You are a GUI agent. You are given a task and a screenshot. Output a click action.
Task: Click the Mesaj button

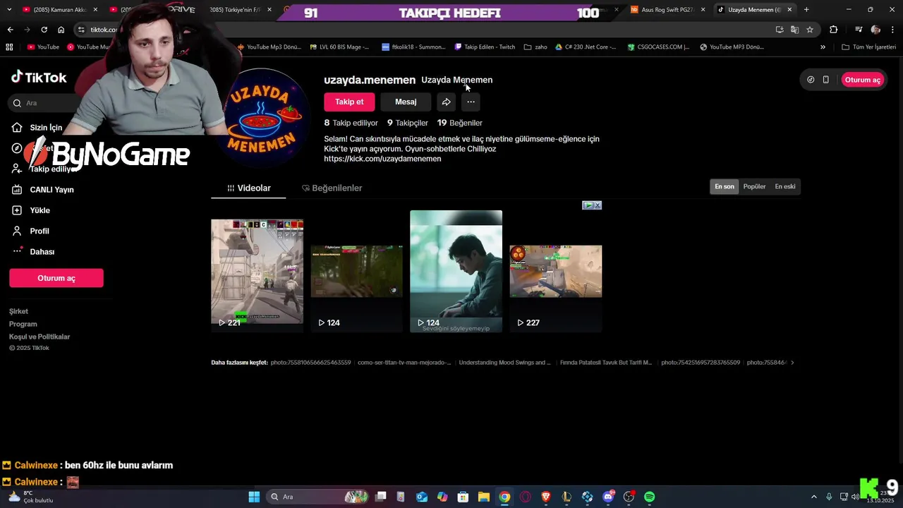(406, 102)
